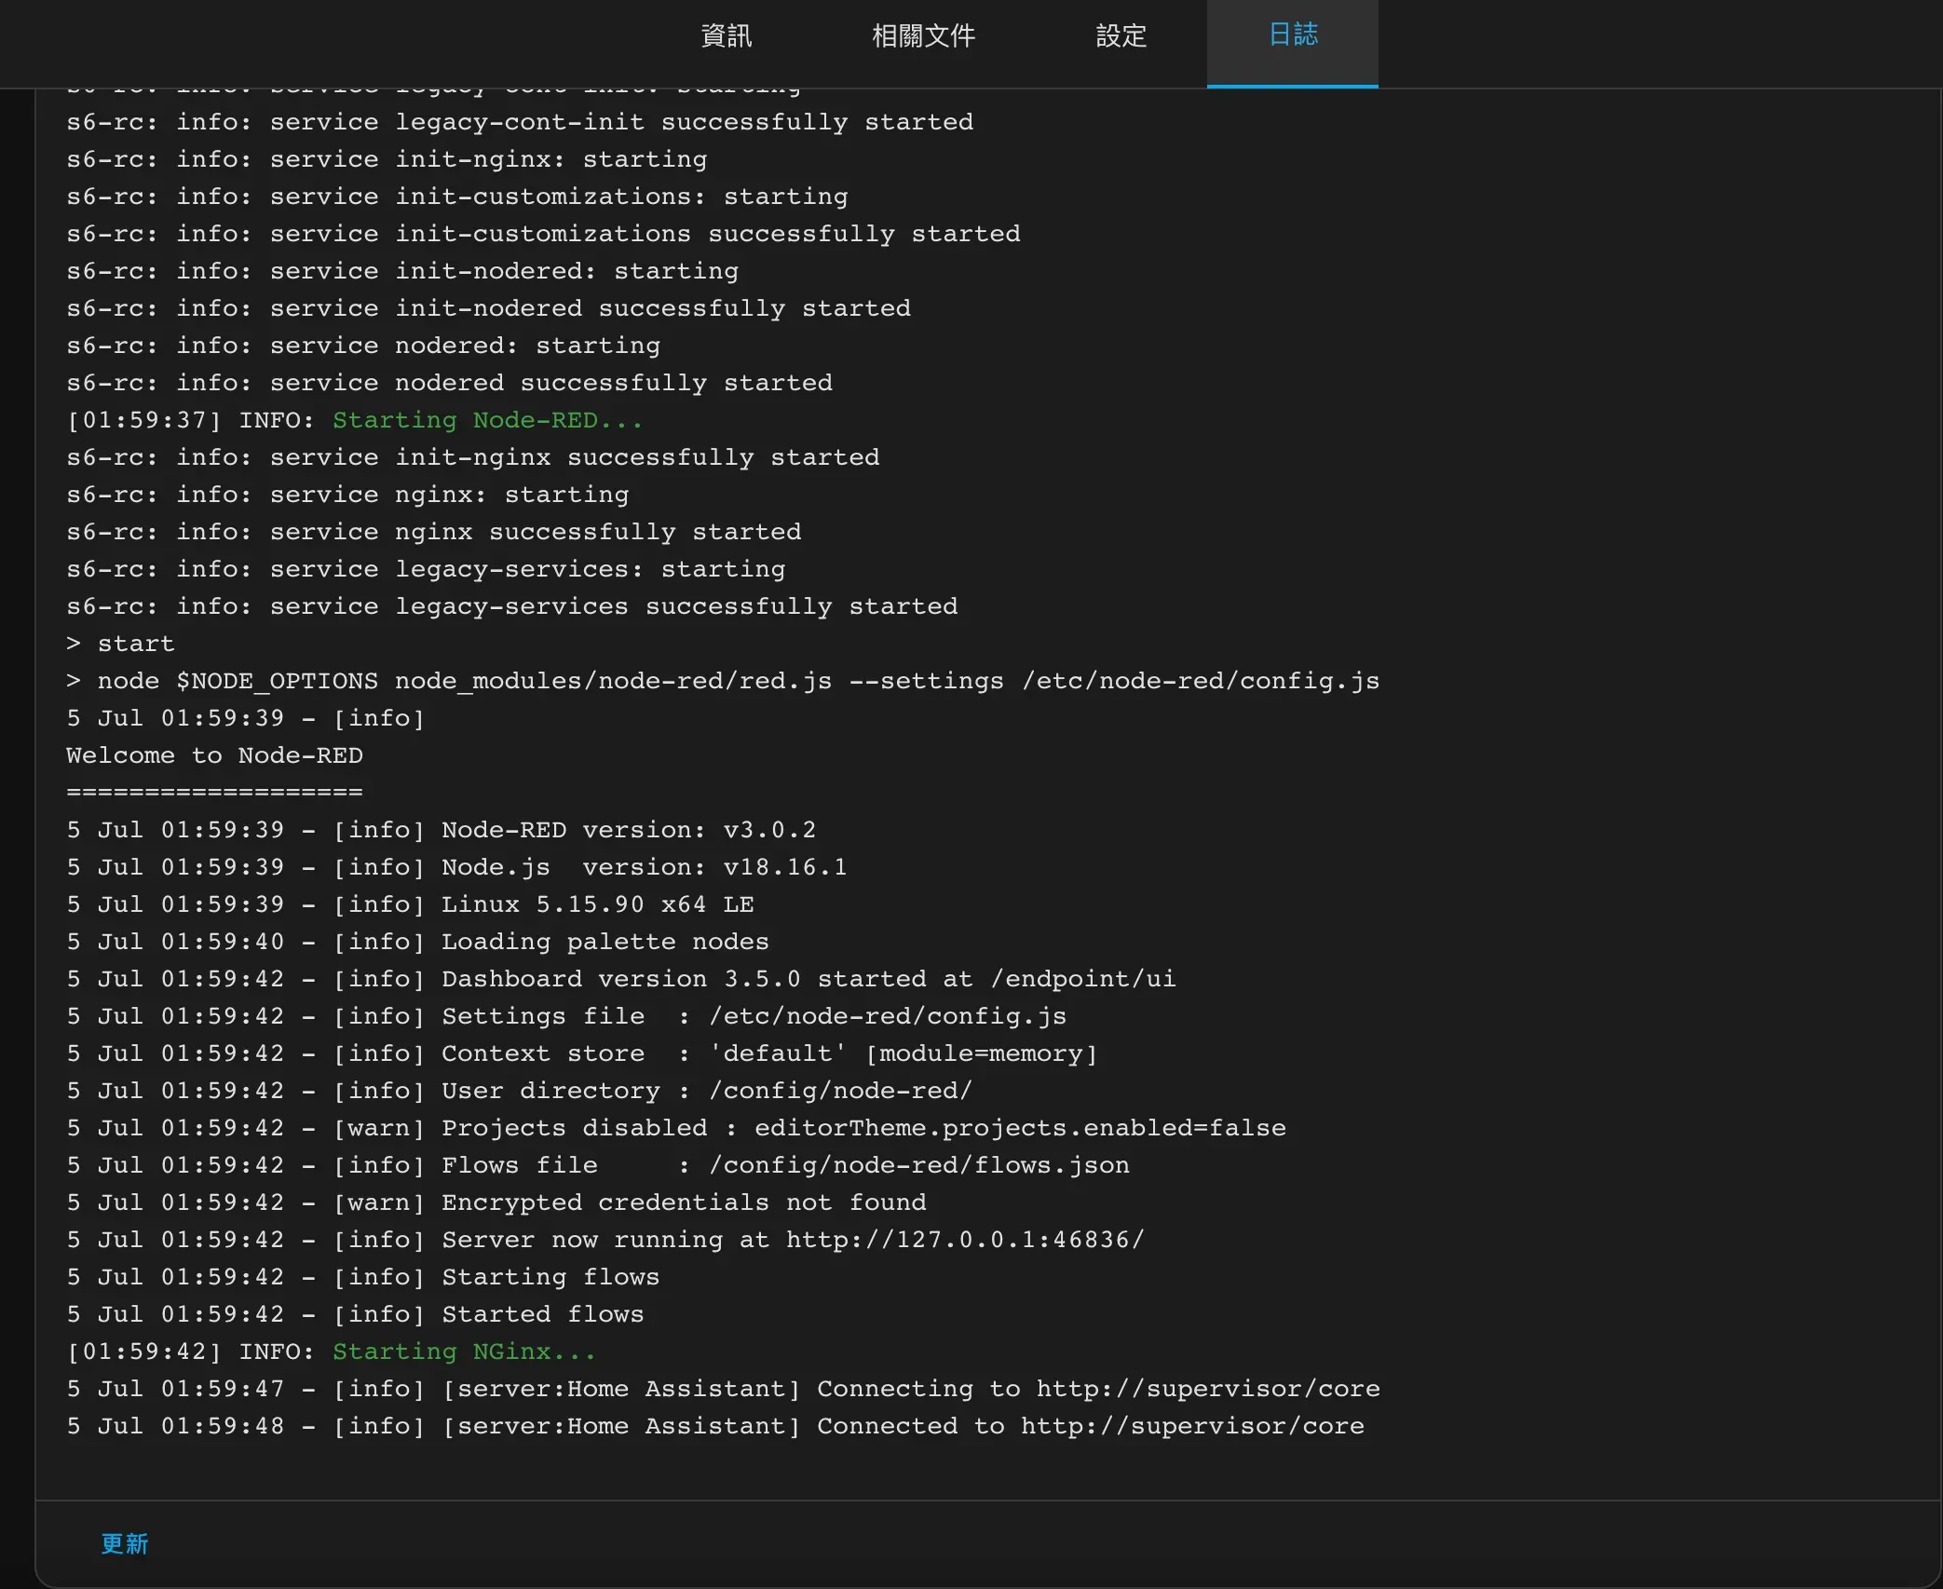This screenshot has width=1943, height=1589.
Task: Select the 'legacy-services: starting' log line
Action: pos(426,569)
